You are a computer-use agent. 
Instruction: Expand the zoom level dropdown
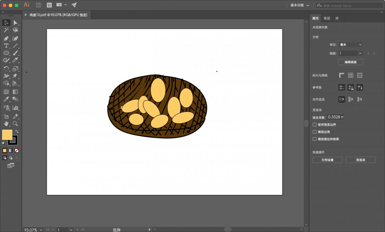(41, 230)
